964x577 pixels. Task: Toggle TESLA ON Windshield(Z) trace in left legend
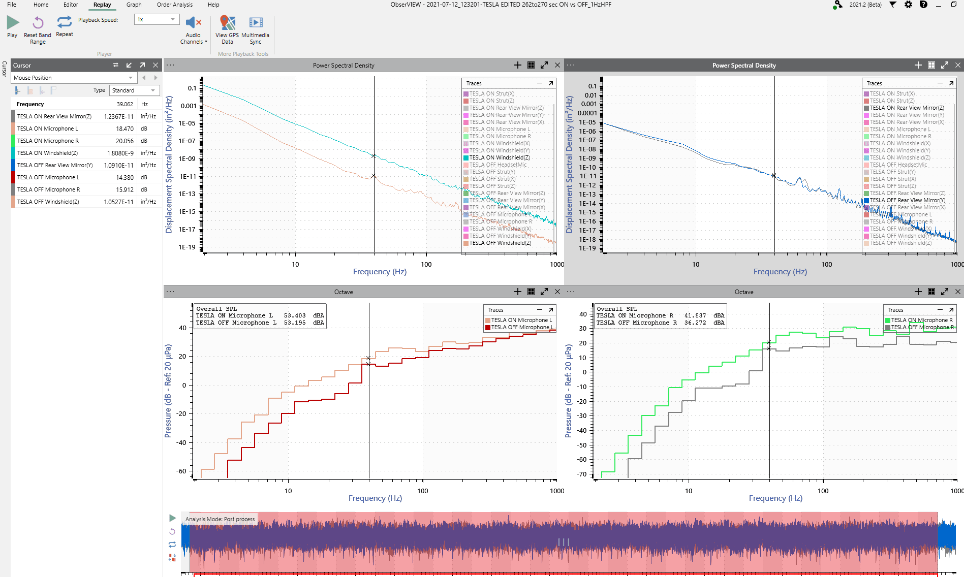496,157
